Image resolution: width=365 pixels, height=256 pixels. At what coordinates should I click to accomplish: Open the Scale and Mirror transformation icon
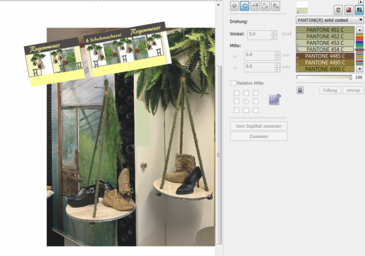[x=255, y=6]
